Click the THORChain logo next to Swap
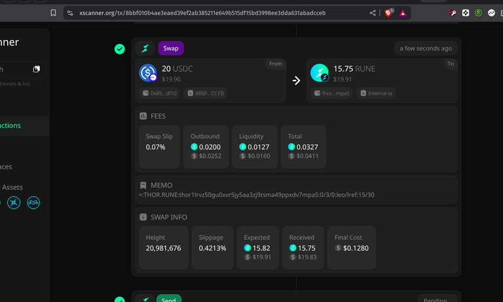This screenshot has width=503, height=302. 145,48
